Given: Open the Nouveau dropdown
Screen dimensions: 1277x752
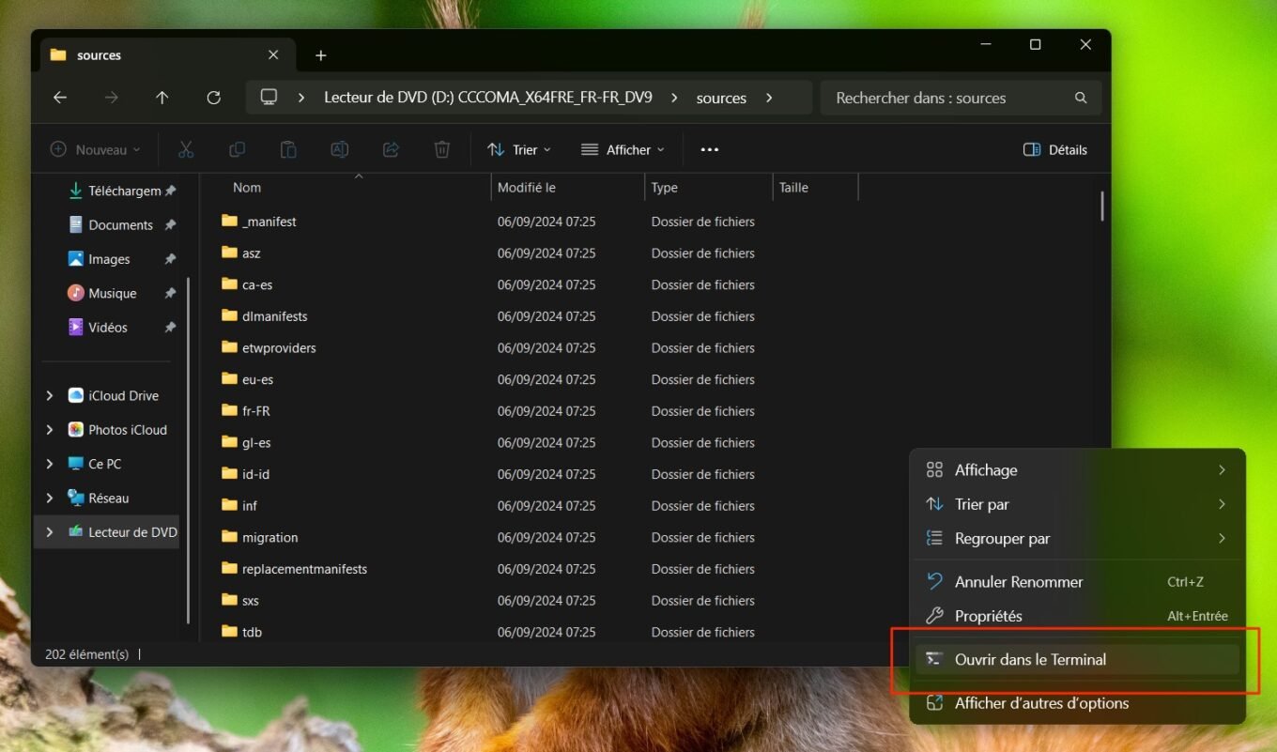Looking at the screenshot, I should (95, 149).
